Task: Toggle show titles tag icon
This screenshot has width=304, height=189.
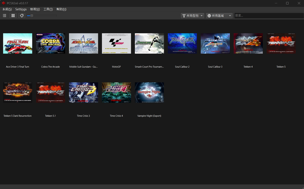Action: point(22,16)
